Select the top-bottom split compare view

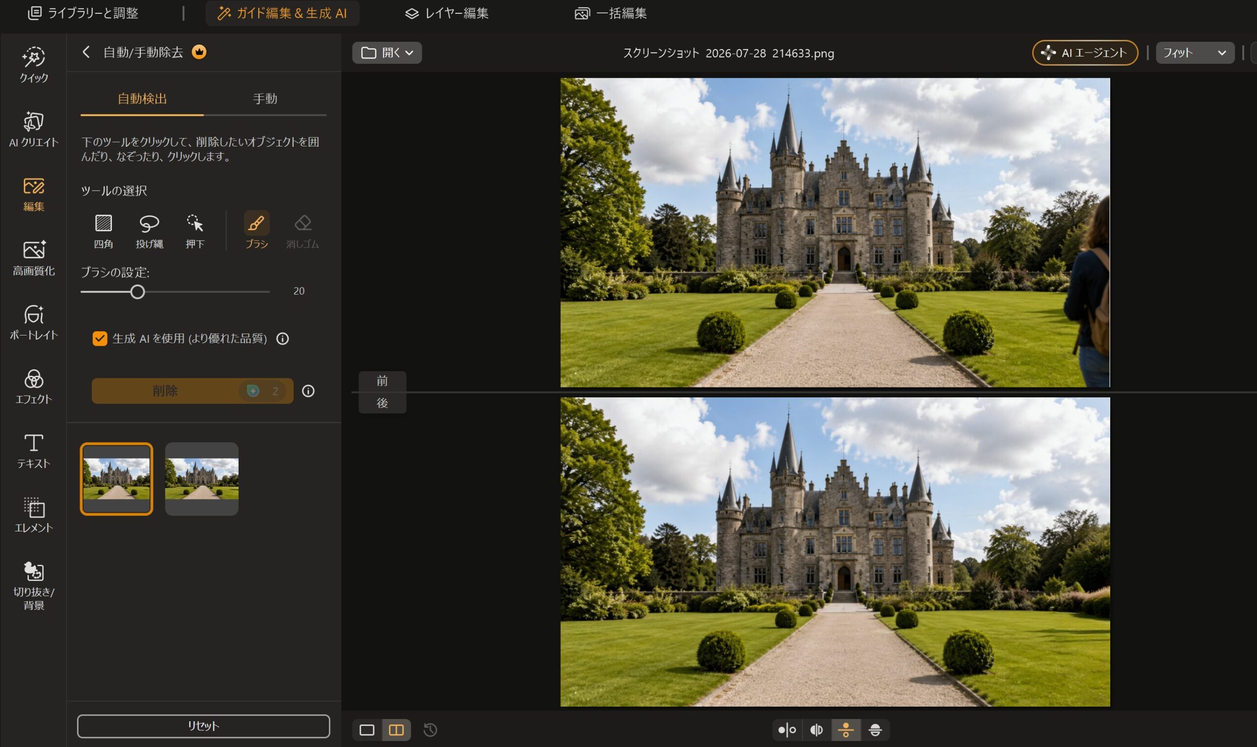pyautogui.click(x=846, y=730)
